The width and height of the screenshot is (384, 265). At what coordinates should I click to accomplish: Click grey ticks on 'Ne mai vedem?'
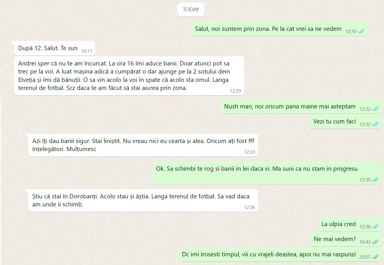[x=375, y=242]
